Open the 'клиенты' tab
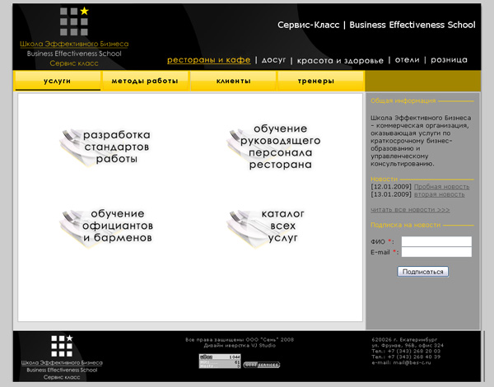The height and width of the screenshot is (387, 494). (234, 81)
